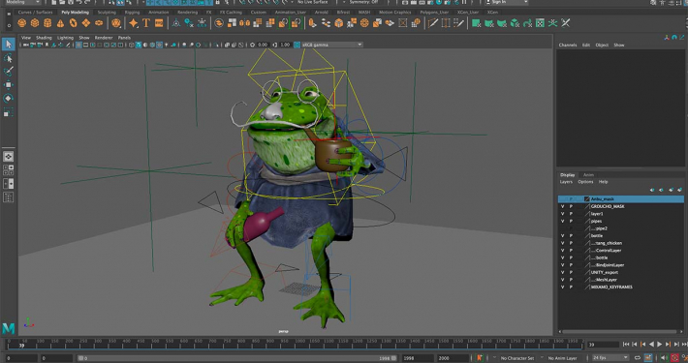Create a polygon cylinder from the shelf
688x363 pixels.
point(47,23)
